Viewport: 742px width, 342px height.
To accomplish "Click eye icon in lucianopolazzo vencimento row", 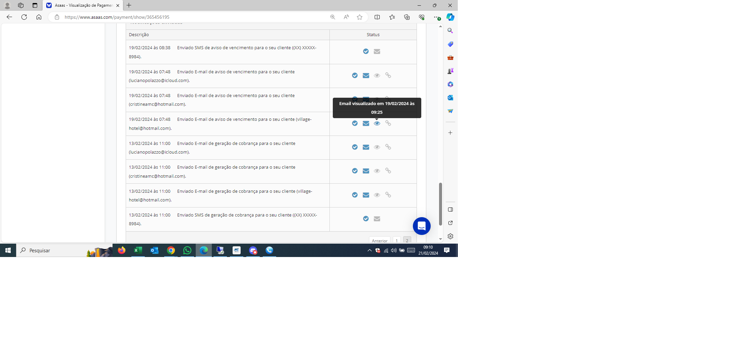I will pos(377,76).
